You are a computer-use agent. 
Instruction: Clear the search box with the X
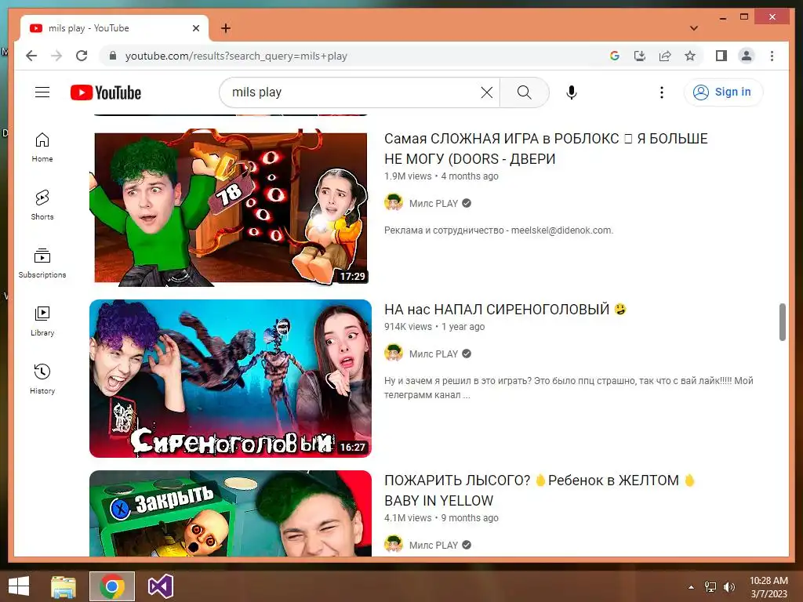pos(487,92)
